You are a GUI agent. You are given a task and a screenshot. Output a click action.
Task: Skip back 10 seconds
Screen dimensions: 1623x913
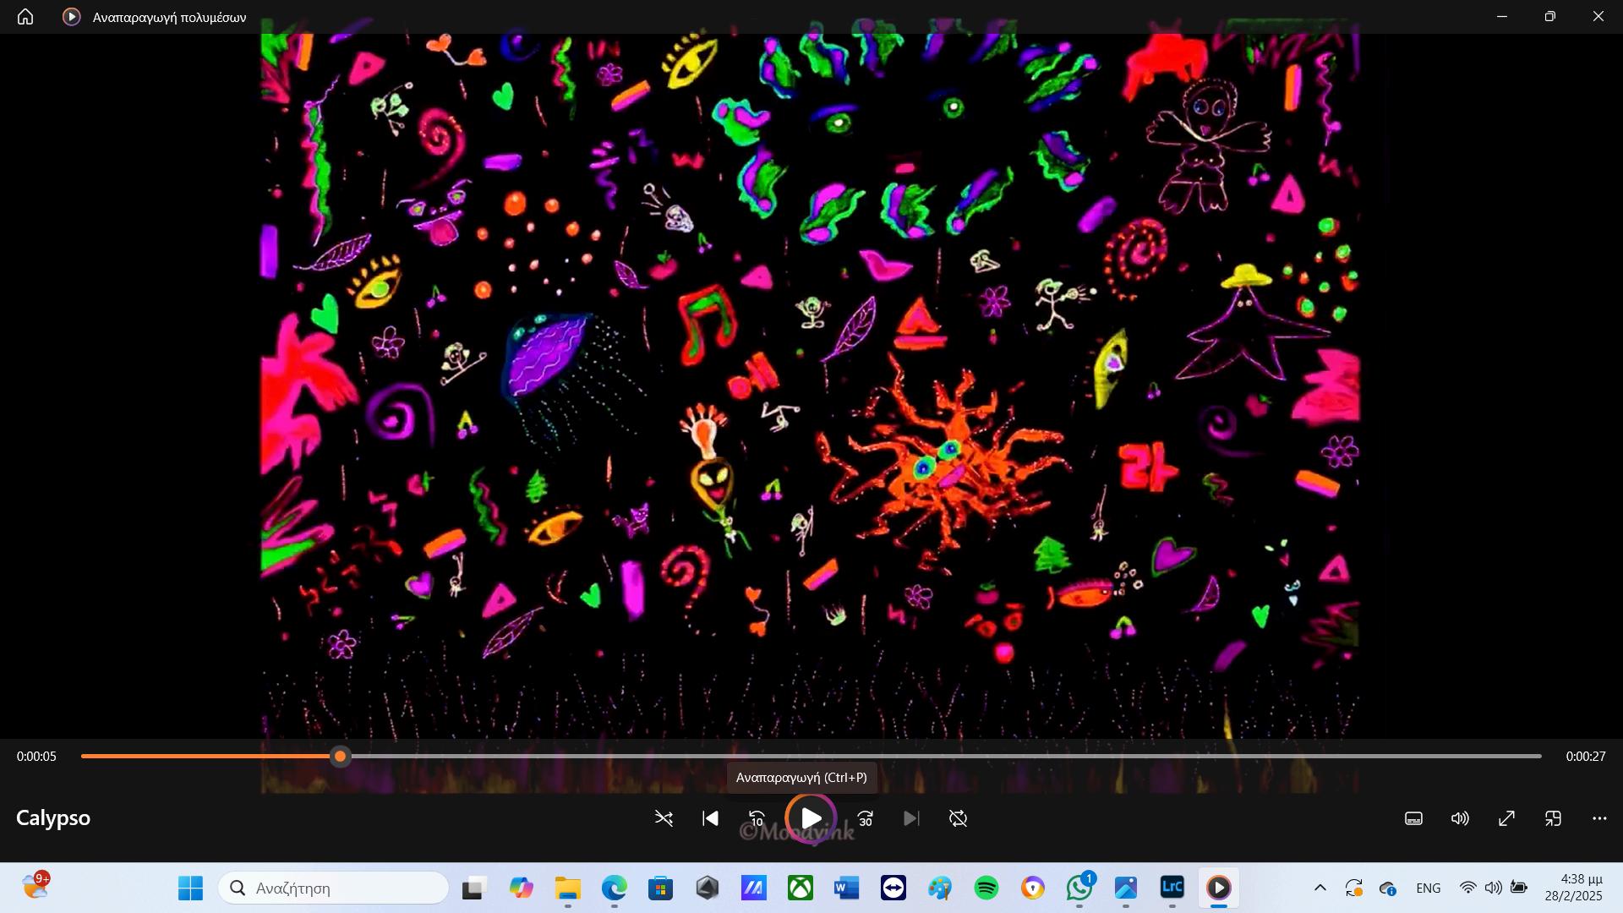[x=757, y=818]
